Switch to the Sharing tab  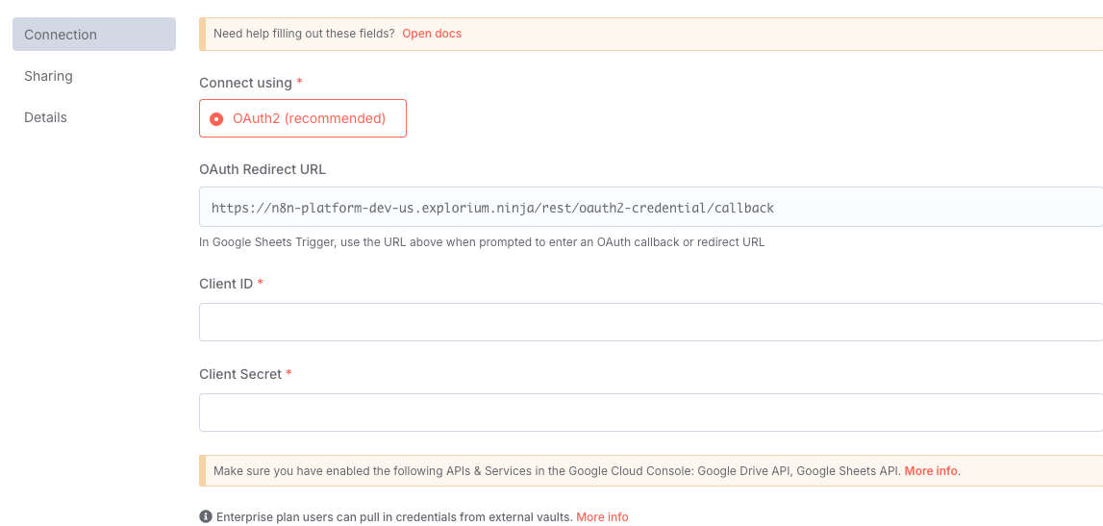[48, 76]
